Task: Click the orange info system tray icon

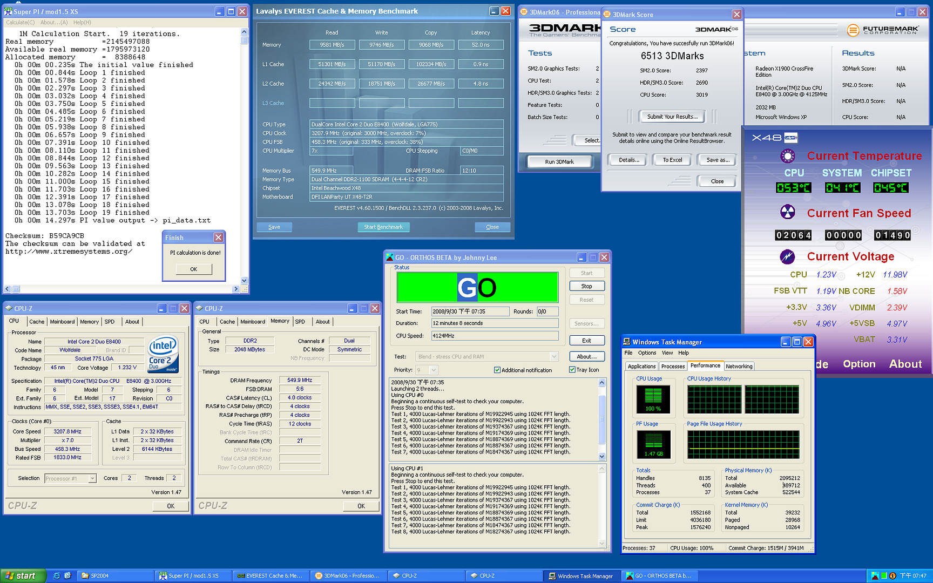Action: click(x=893, y=576)
